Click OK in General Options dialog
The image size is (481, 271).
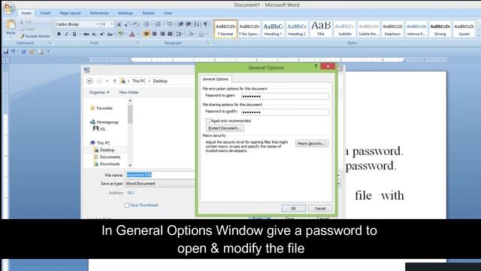point(294,209)
